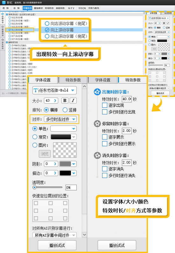Viewport: 175px width, 253px height.
Task: Click the 描边 black swatch, enlarged panel
Action: [x=65, y=173]
